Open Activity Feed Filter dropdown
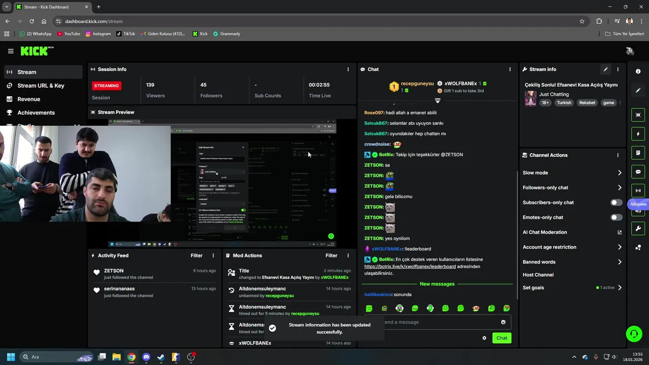 pyautogui.click(x=196, y=255)
